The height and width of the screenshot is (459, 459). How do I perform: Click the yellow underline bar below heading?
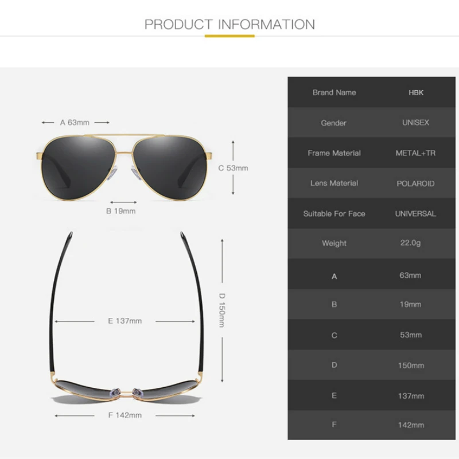tap(229, 36)
